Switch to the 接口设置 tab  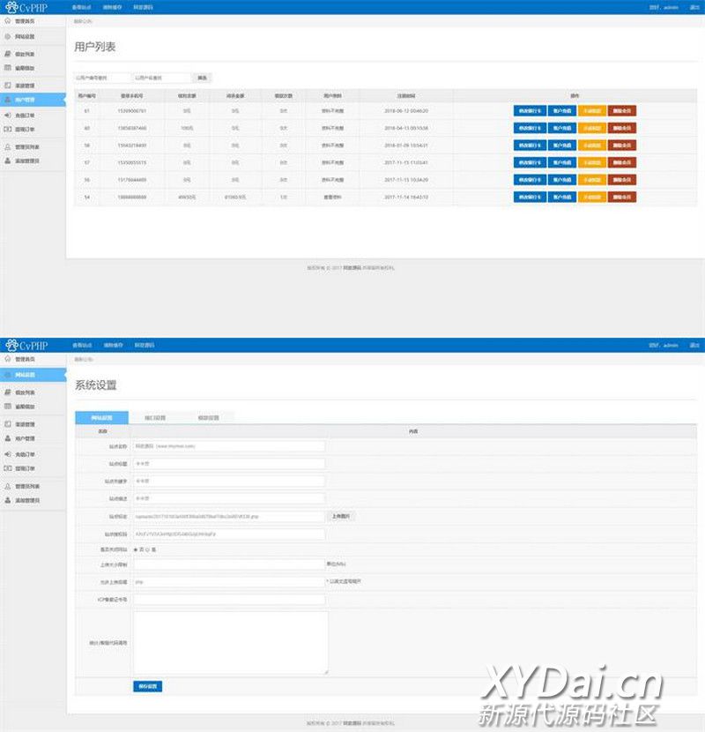click(x=154, y=417)
